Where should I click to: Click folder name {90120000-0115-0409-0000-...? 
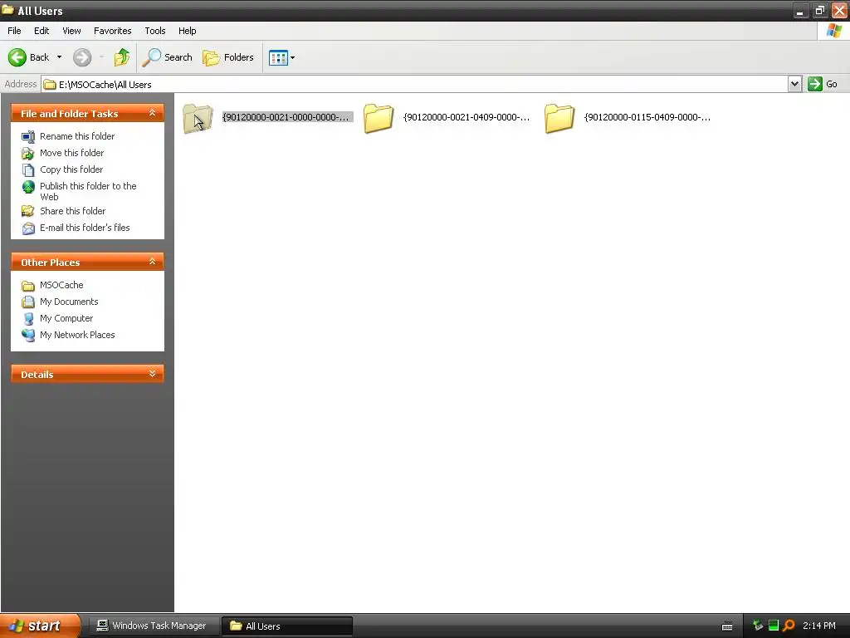pyautogui.click(x=647, y=117)
